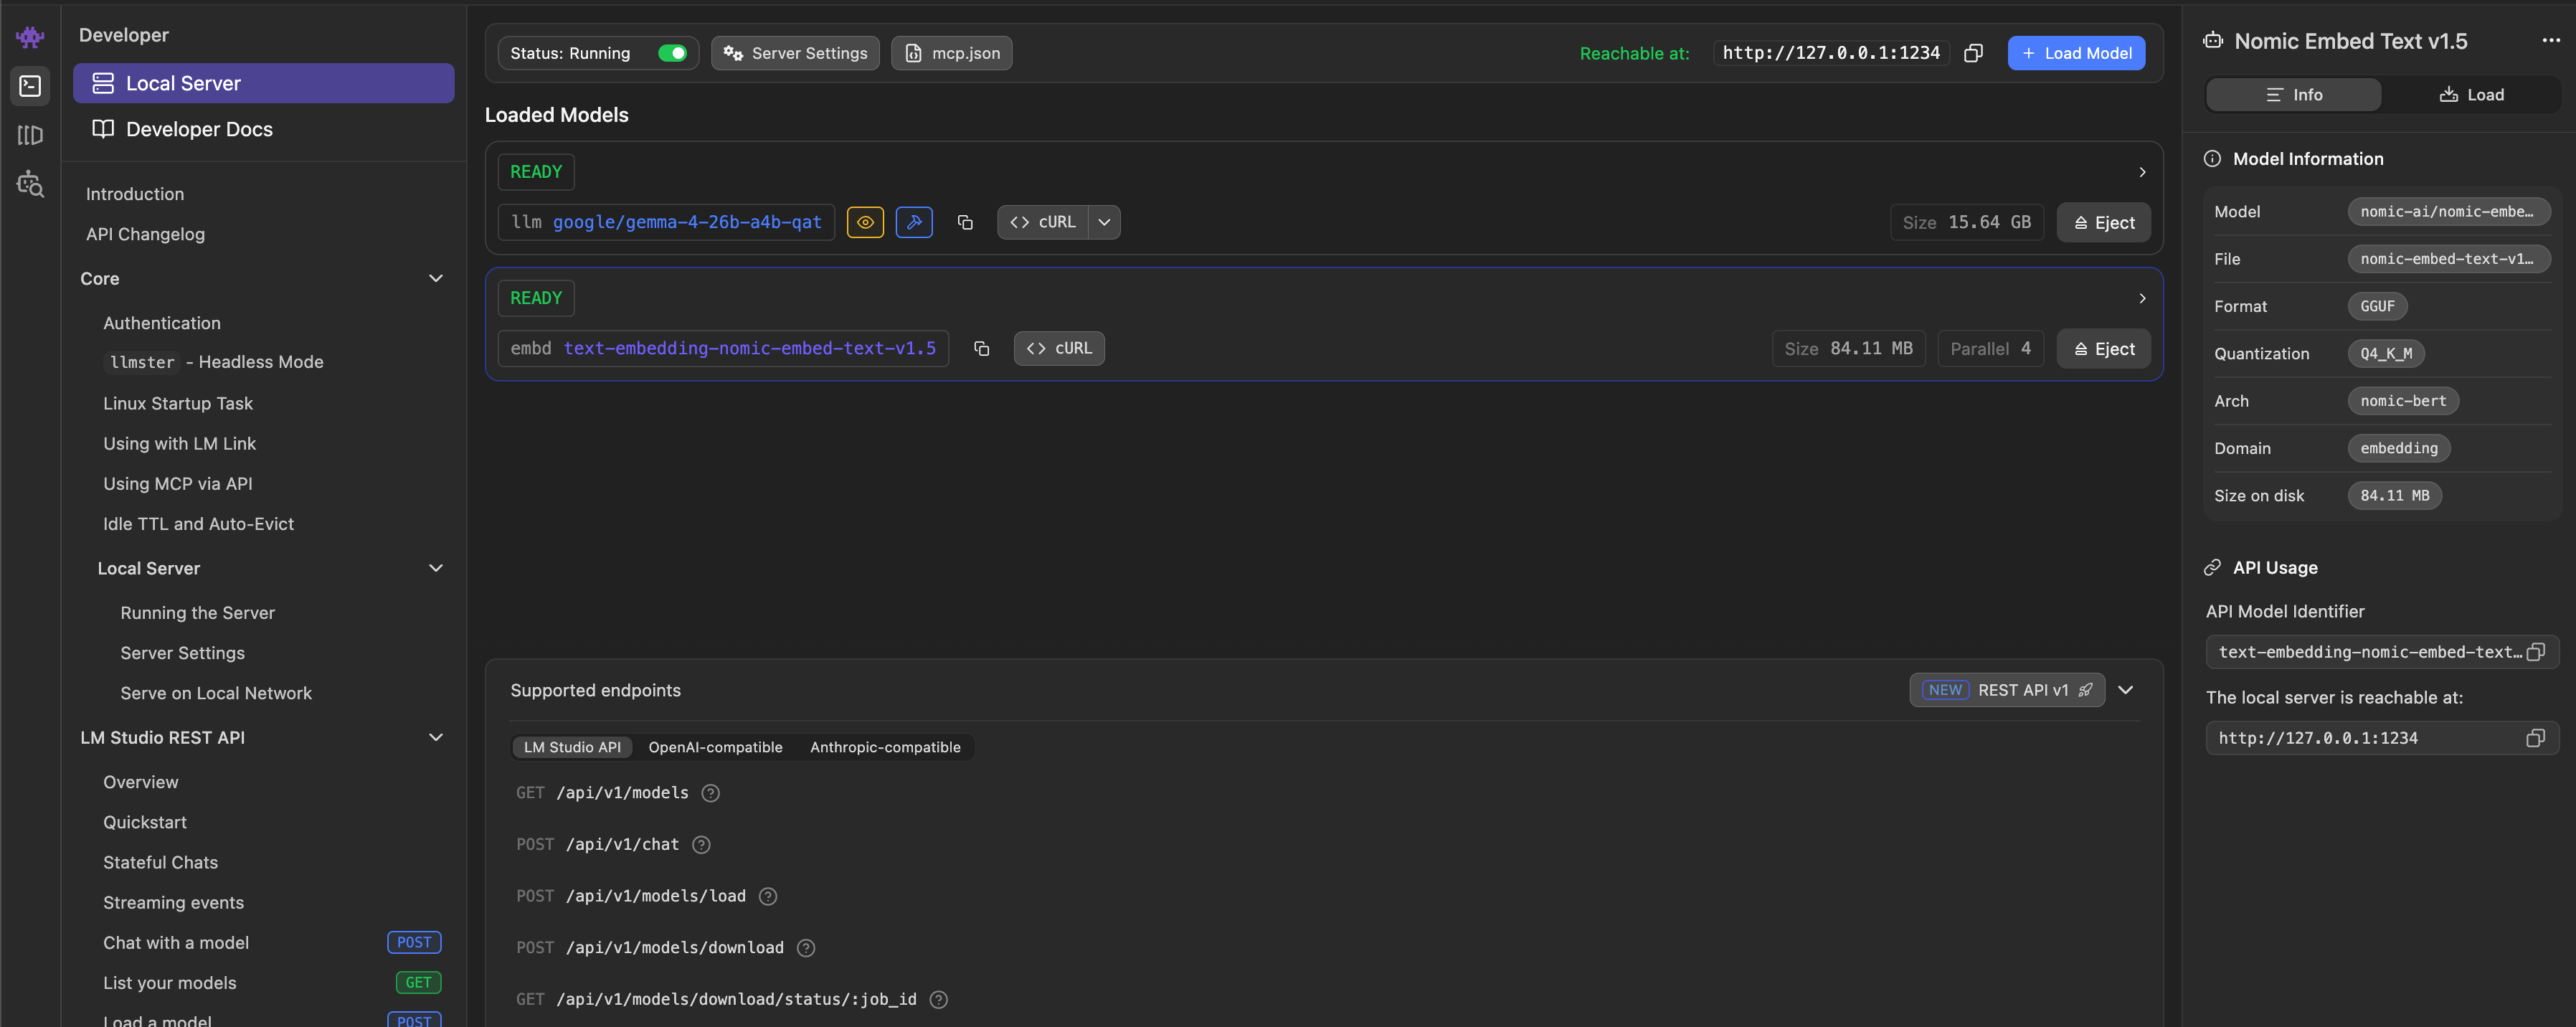
Task: Copy the google/gemma-4-26b-a4b-qat identifier
Action: (x=965, y=222)
